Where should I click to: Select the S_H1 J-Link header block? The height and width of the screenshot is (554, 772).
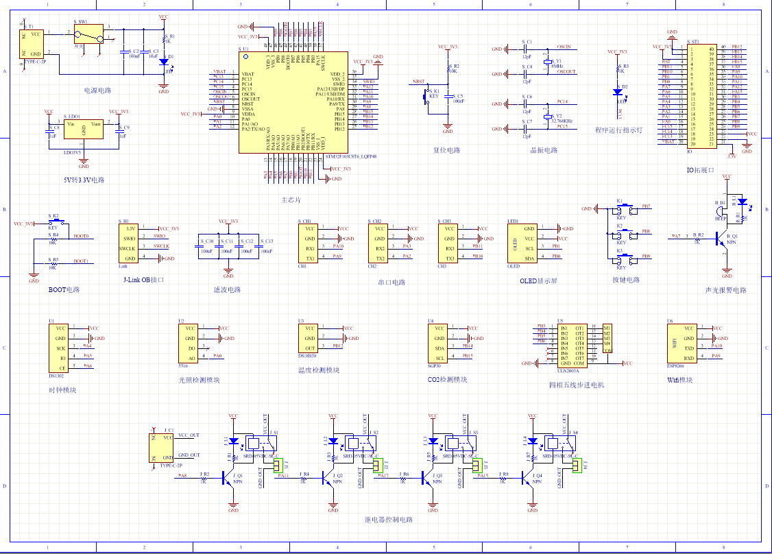click(128, 244)
